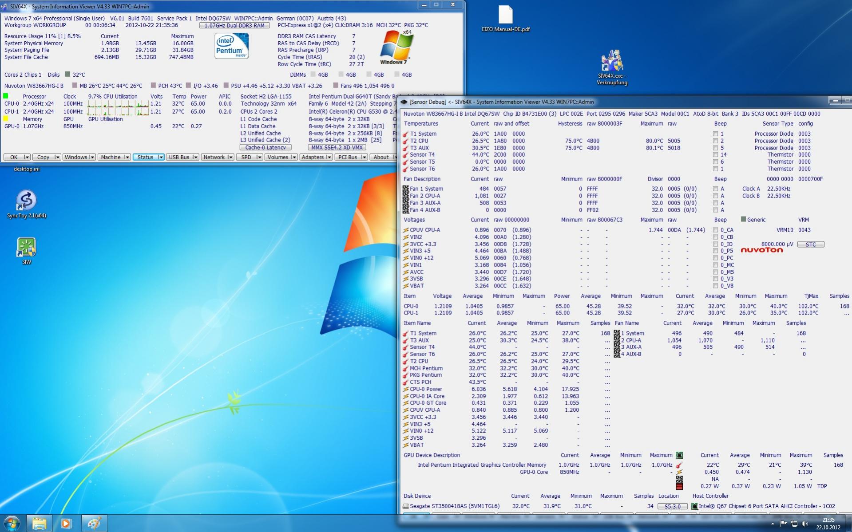Viewport: 852px width, 532px height.
Task: Expand the Volumes button dropdown arrow
Action: tap(294, 158)
